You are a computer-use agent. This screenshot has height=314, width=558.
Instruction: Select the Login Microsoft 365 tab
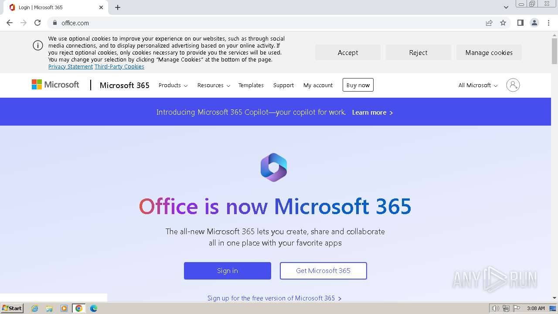point(57,7)
